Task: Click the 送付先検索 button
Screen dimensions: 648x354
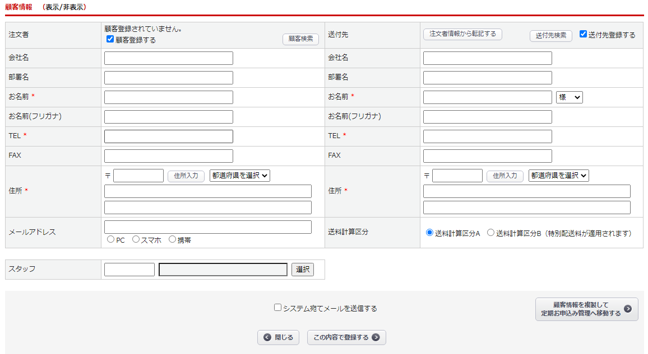Action: pos(550,36)
